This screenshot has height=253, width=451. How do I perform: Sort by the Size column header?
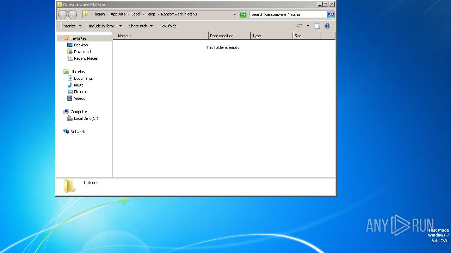pyautogui.click(x=307, y=36)
